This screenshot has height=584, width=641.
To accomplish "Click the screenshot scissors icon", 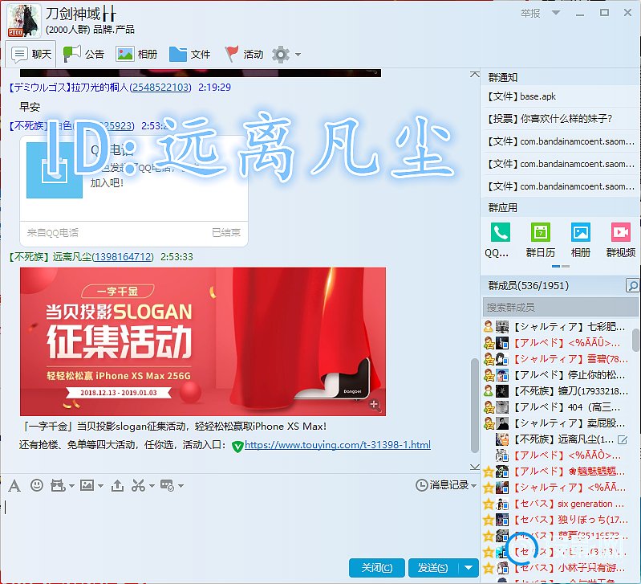I will (x=138, y=486).
